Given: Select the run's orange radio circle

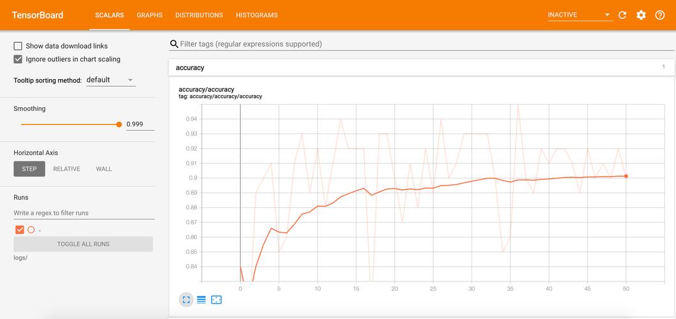Looking at the screenshot, I should 31,230.
